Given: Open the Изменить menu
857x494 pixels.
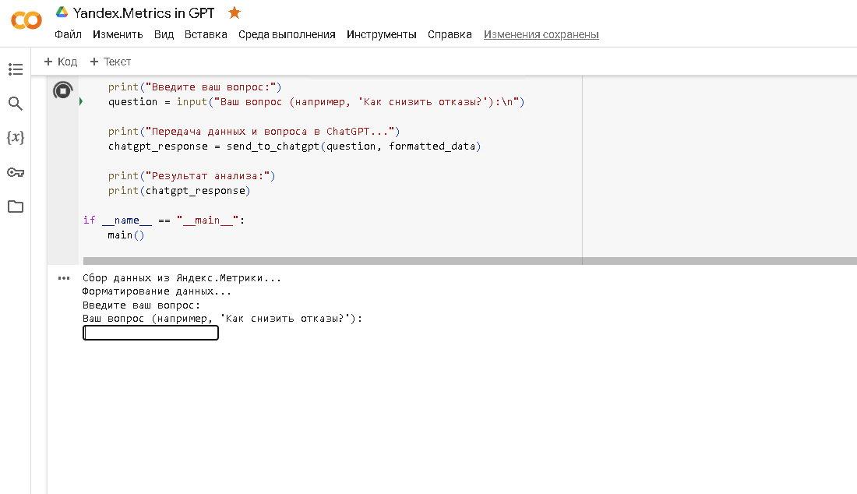Looking at the screenshot, I should 118,34.
